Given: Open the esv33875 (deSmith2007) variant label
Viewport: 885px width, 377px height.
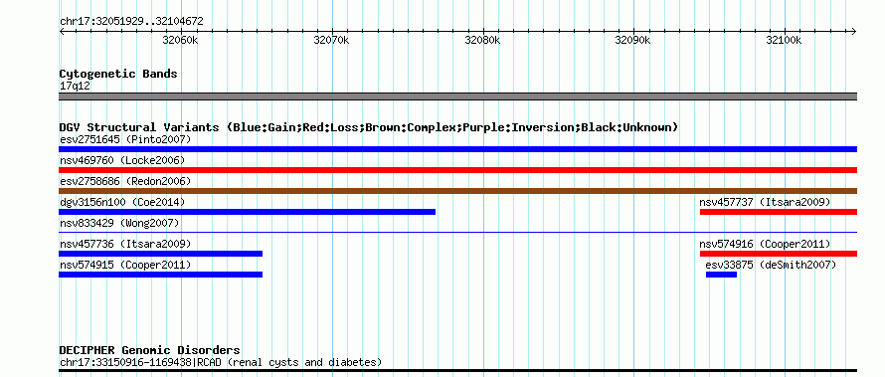Looking at the screenshot, I should tap(771, 265).
